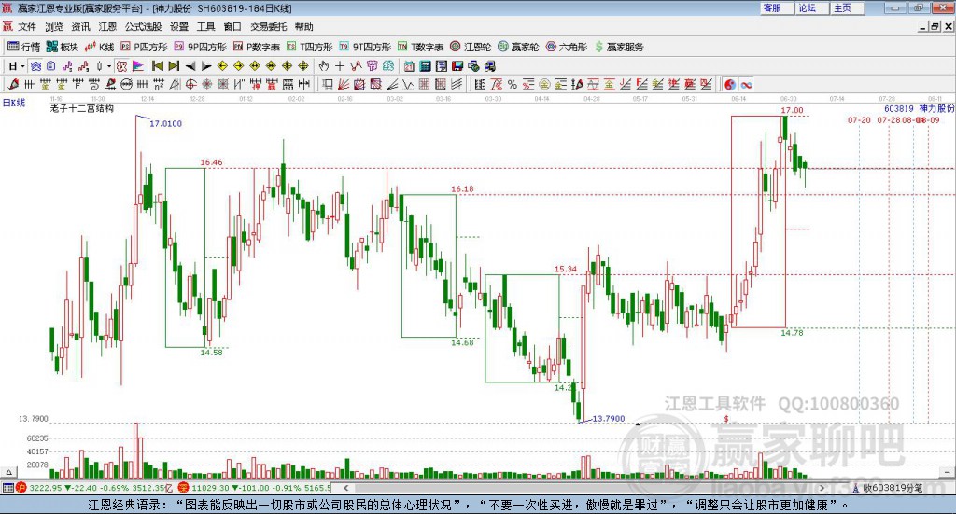Viewport: 956px width, 514px height.
Task: Step chart left with black left arrow
Action: [190, 66]
